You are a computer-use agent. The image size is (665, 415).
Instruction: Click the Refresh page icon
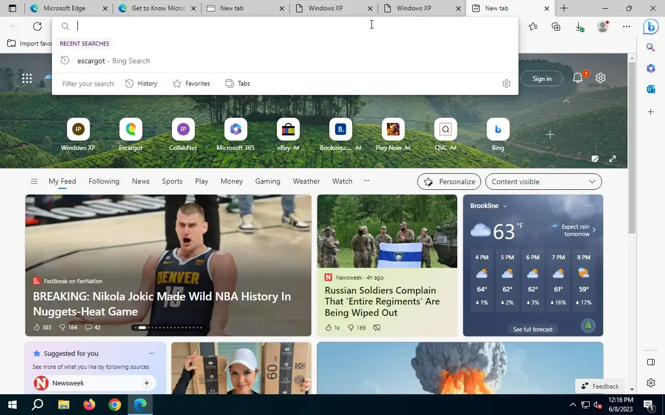coord(37,26)
